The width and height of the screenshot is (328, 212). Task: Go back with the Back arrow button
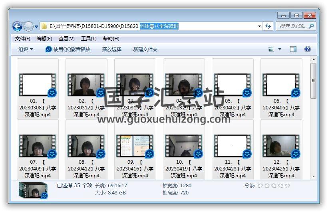point(17,27)
